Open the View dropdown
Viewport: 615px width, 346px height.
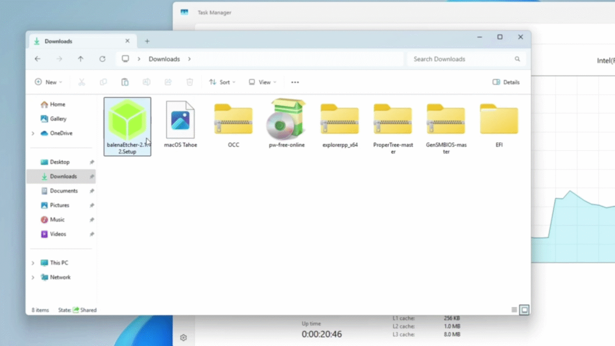262,82
